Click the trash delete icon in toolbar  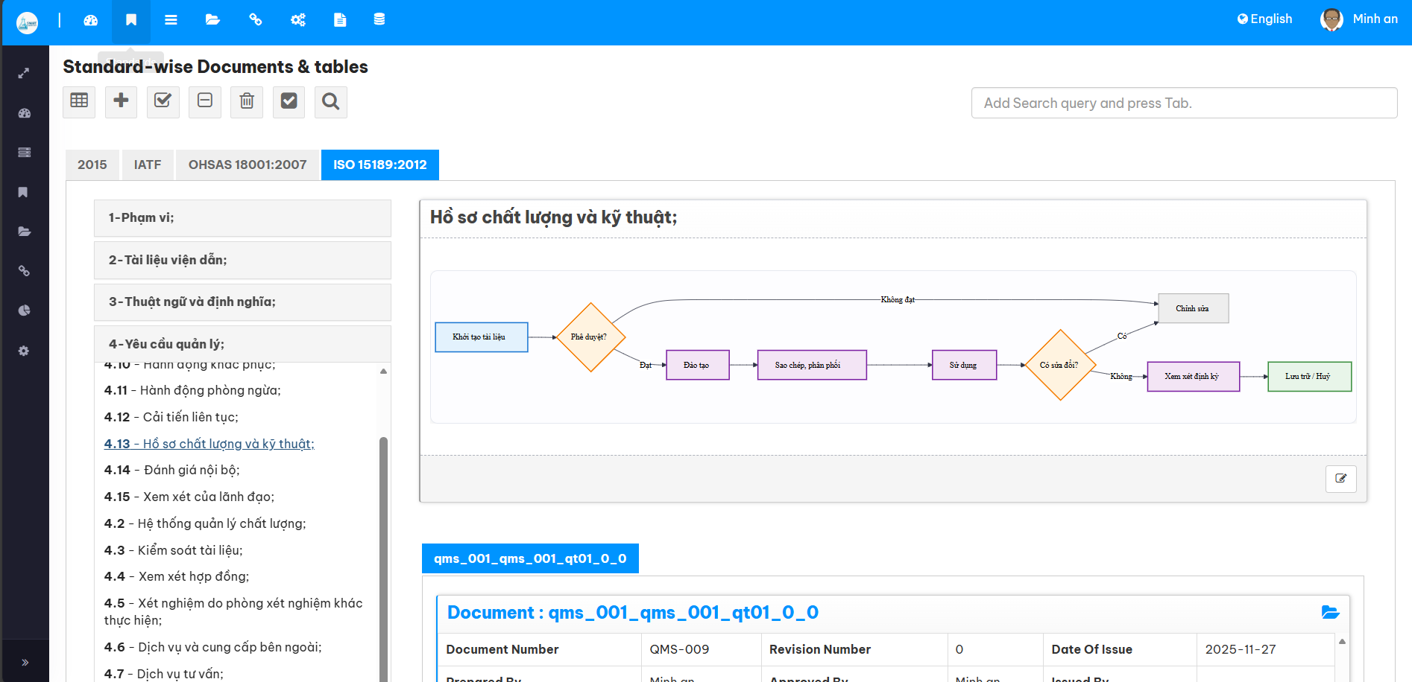point(247,101)
